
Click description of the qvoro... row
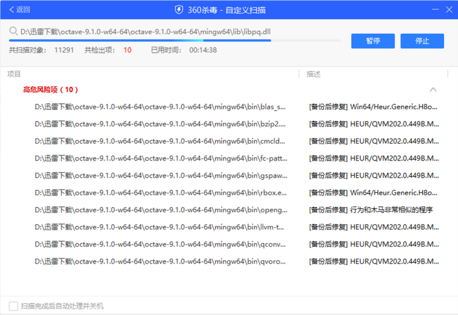[x=374, y=261]
